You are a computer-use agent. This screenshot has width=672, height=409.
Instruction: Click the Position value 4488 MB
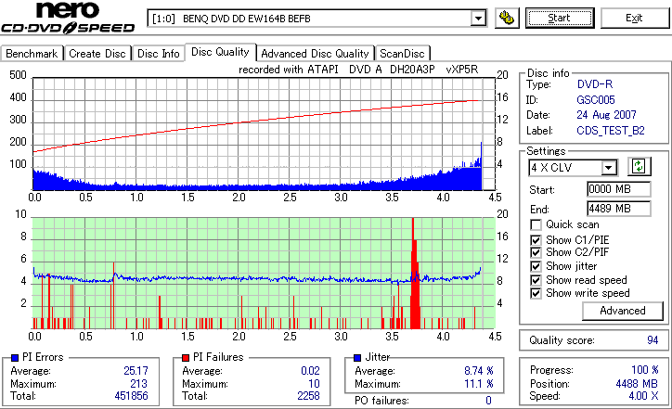click(x=637, y=383)
